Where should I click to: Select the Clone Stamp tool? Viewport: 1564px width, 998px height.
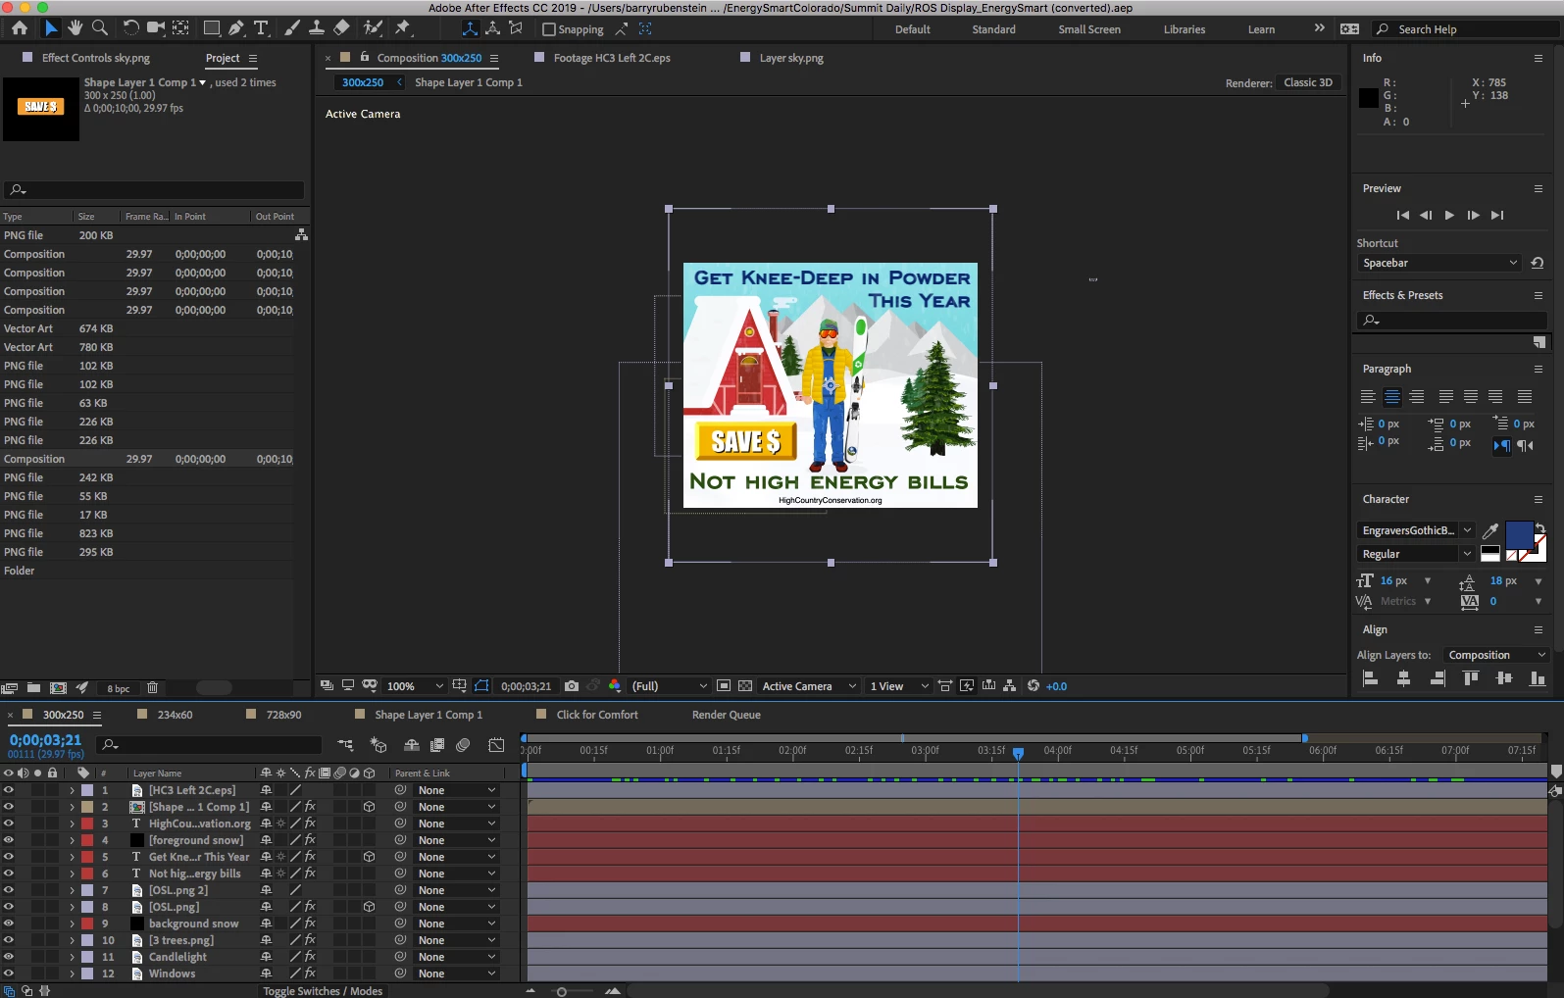(x=317, y=28)
